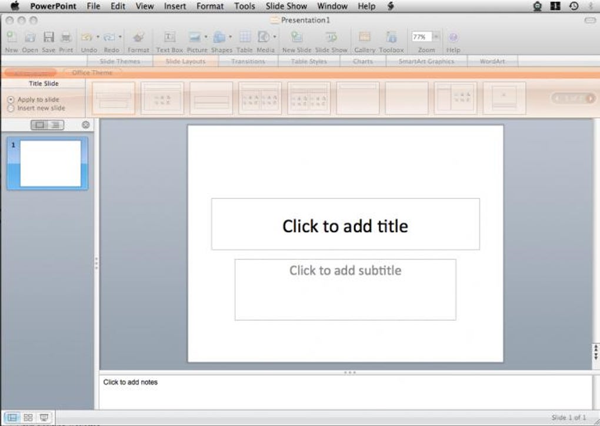Image resolution: width=600 pixels, height=426 pixels.
Task: Click next slide arrows on scrollbar
Action: tap(596, 355)
